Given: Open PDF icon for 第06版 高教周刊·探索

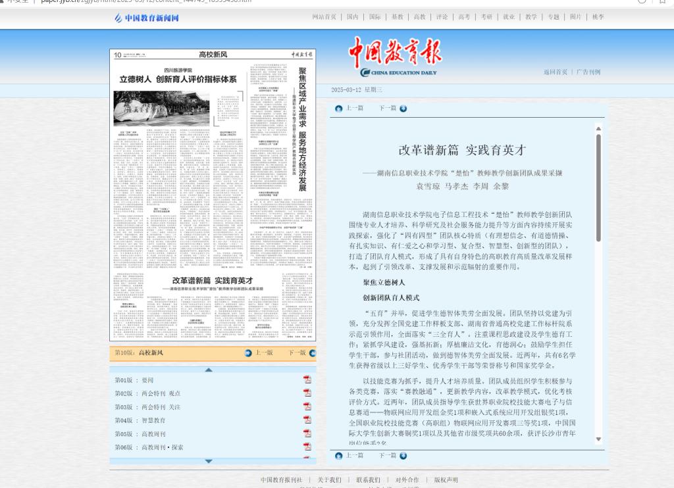Looking at the screenshot, I should 307,447.
